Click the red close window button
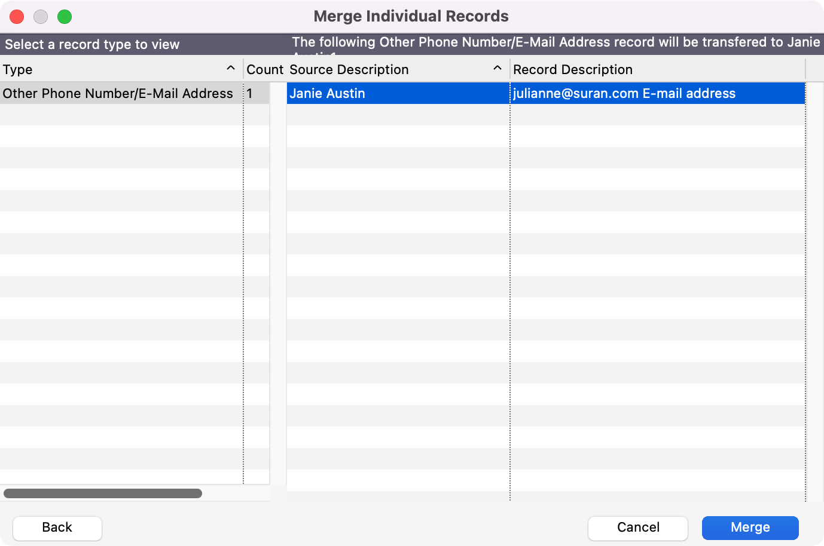The height and width of the screenshot is (546, 824). pyautogui.click(x=17, y=17)
